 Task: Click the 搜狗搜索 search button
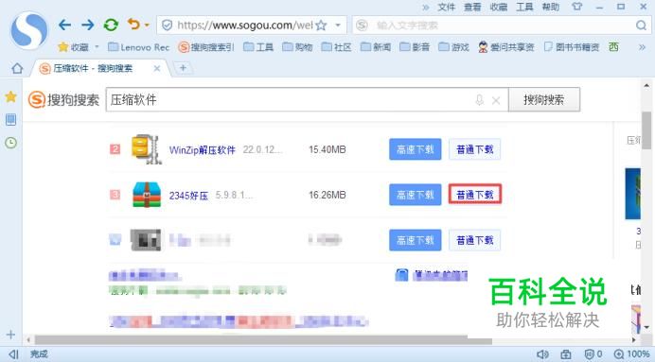[544, 99]
